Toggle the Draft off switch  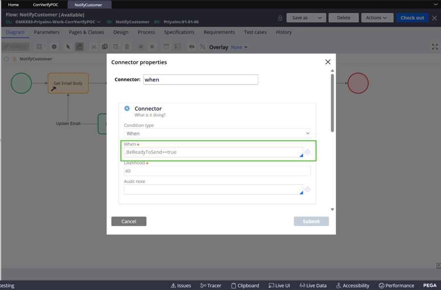15,47
